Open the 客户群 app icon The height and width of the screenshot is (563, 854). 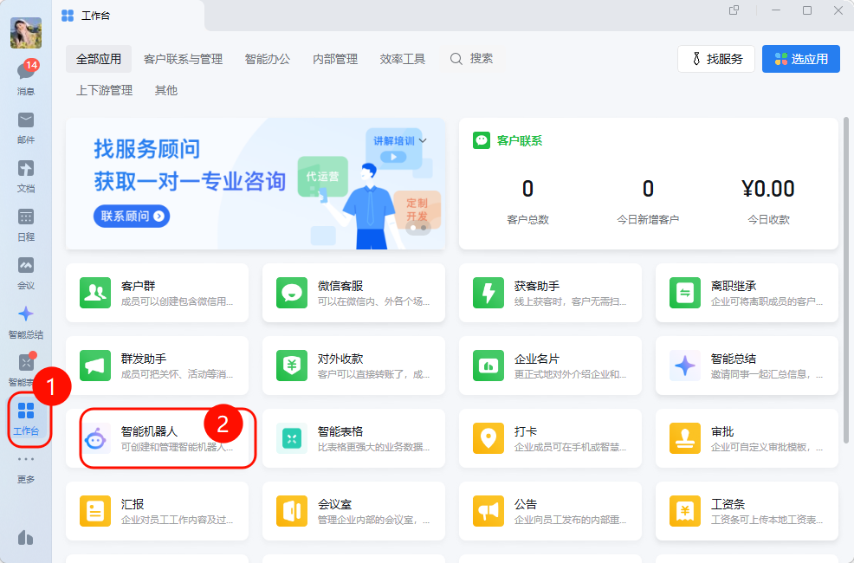click(95, 293)
